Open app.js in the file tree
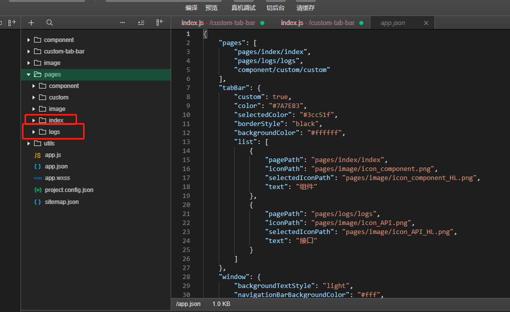This screenshot has width=510, height=312. pos(53,155)
